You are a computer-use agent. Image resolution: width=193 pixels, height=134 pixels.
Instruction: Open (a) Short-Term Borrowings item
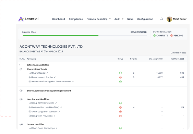pos(41,128)
